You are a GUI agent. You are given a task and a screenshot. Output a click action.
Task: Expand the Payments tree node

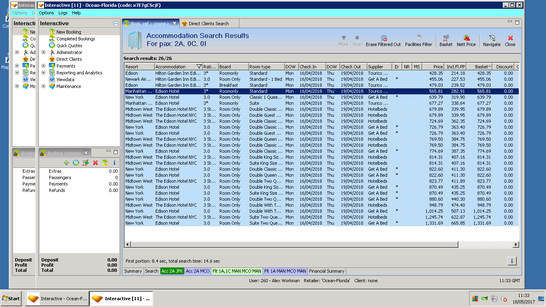click(x=43, y=66)
